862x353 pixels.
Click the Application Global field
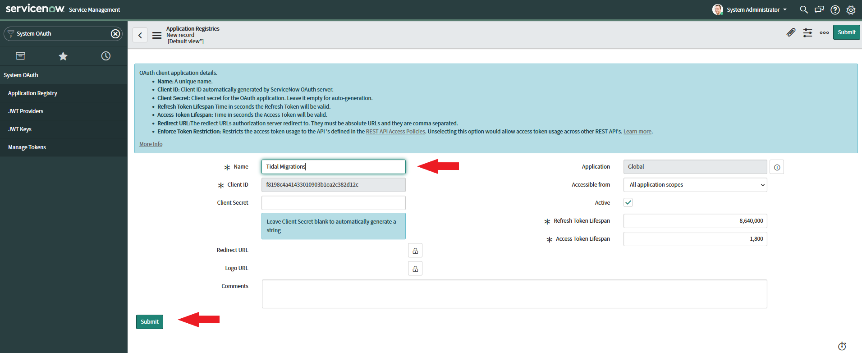[x=695, y=167]
